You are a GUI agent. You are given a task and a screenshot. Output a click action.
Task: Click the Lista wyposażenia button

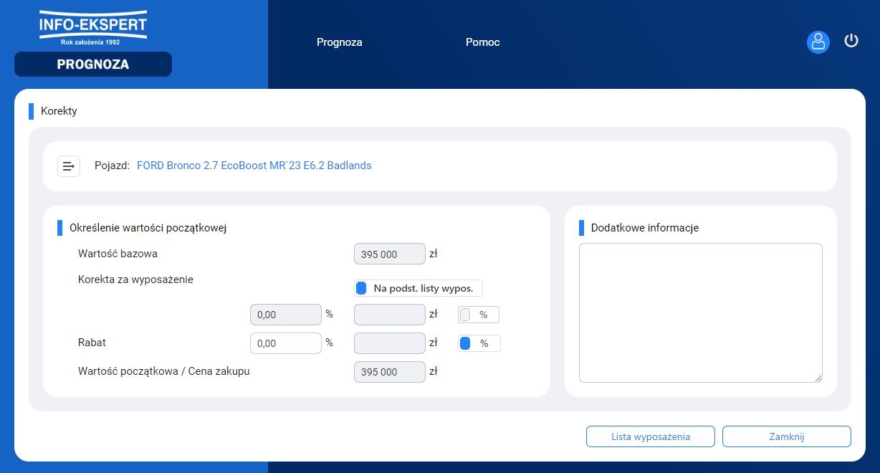pos(650,436)
